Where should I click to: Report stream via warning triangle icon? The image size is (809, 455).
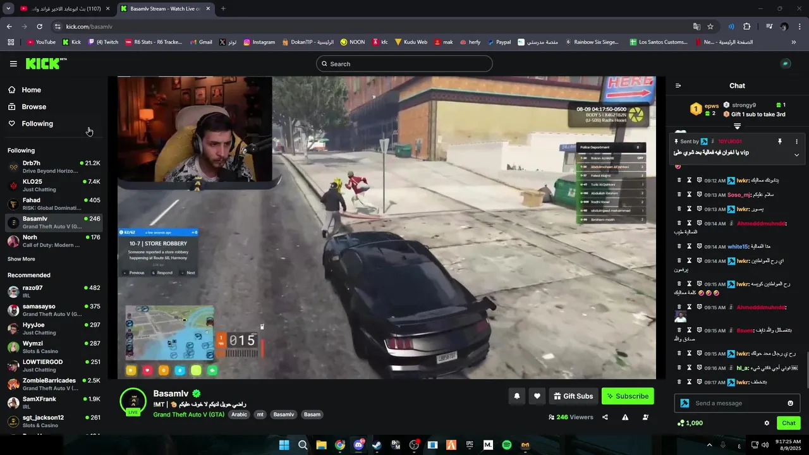point(625,417)
